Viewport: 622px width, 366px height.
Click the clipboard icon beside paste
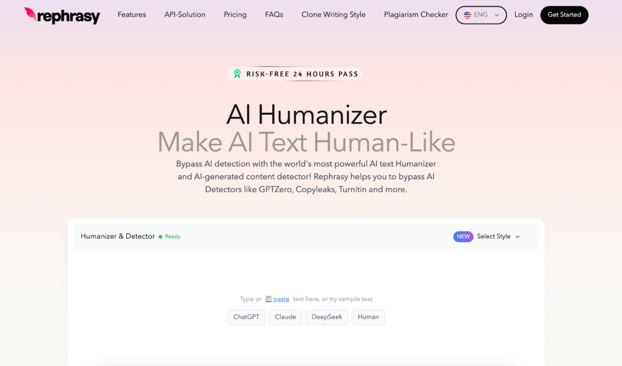(x=268, y=299)
